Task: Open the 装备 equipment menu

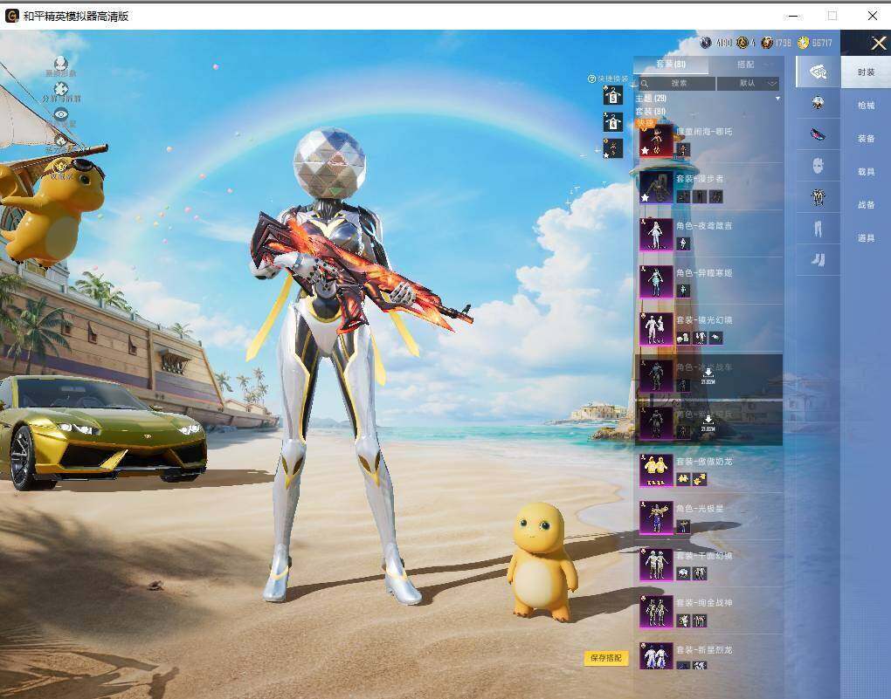Action: click(866, 138)
